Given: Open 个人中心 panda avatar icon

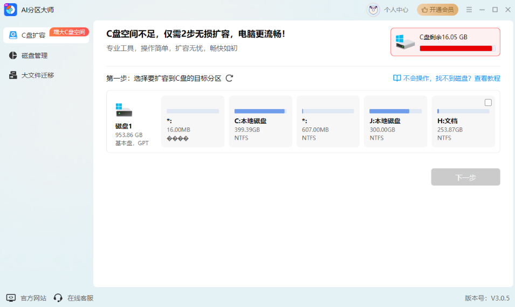Looking at the screenshot, I should [374, 10].
